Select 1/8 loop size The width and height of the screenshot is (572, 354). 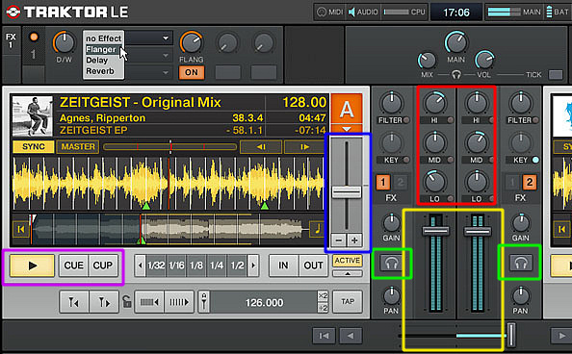click(196, 265)
